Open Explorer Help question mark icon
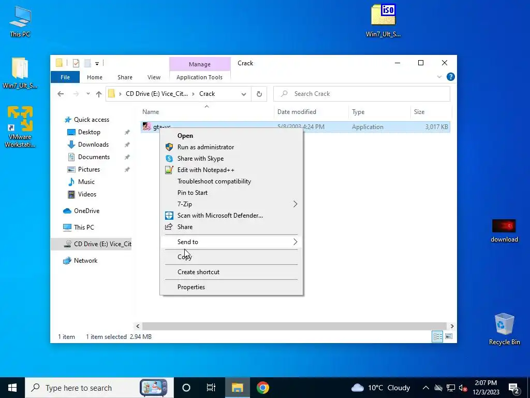This screenshot has height=398, width=530. (x=451, y=77)
